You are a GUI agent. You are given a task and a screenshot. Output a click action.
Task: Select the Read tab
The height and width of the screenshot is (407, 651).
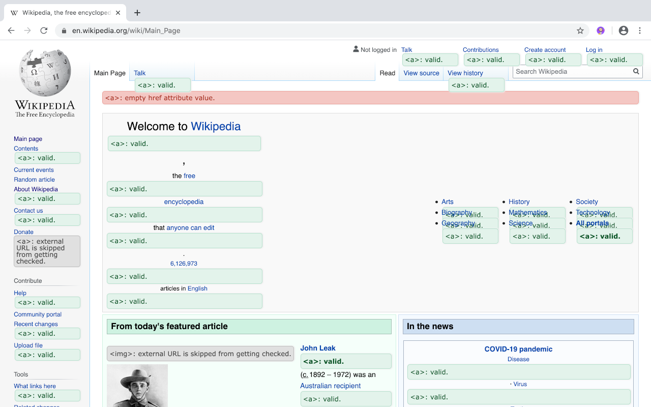pyautogui.click(x=387, y=73)
